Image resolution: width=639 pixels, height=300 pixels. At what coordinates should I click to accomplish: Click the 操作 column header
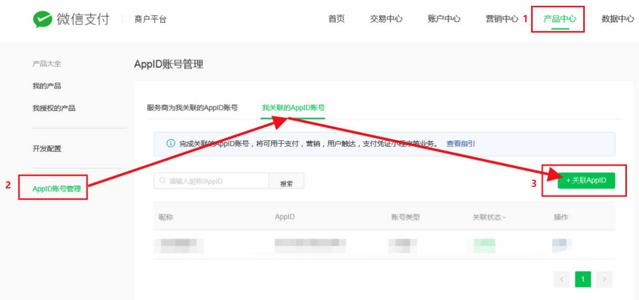[x=561, y=217]
